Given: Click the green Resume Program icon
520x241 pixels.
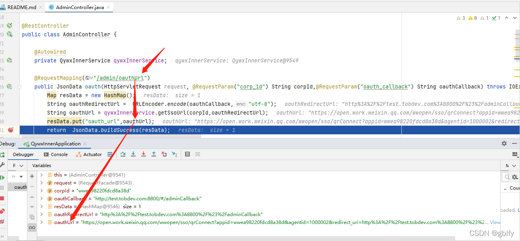Looking at the screenshot, I should (x=2, y=177).
